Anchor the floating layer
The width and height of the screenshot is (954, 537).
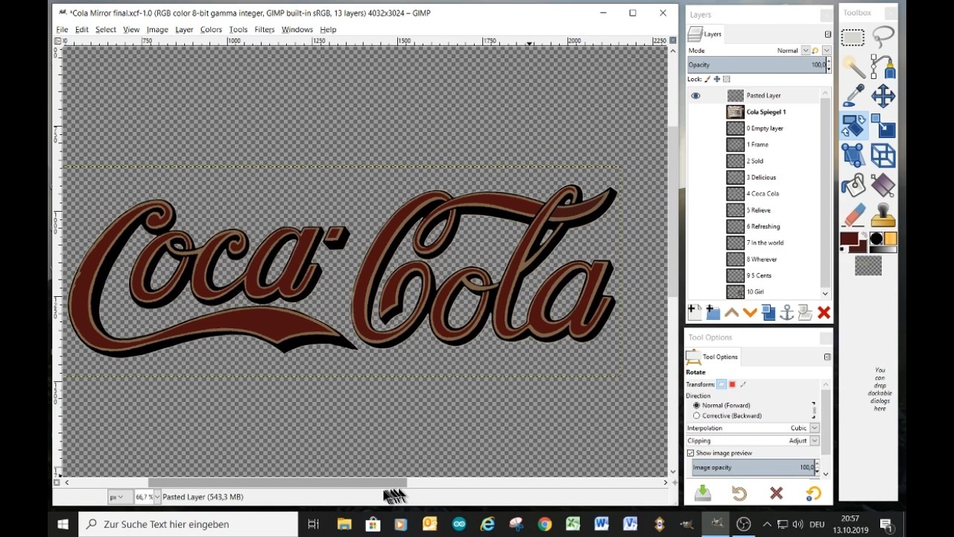[787, 313]
